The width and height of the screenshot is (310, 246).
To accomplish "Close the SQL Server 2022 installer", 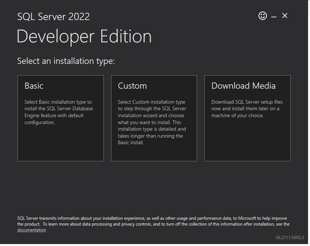I will pos(284,16).
